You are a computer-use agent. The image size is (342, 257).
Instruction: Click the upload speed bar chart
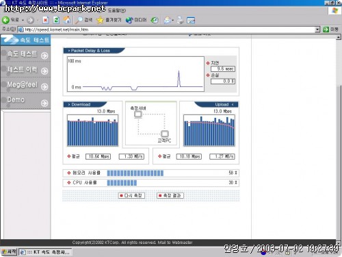tap(209, 130)
